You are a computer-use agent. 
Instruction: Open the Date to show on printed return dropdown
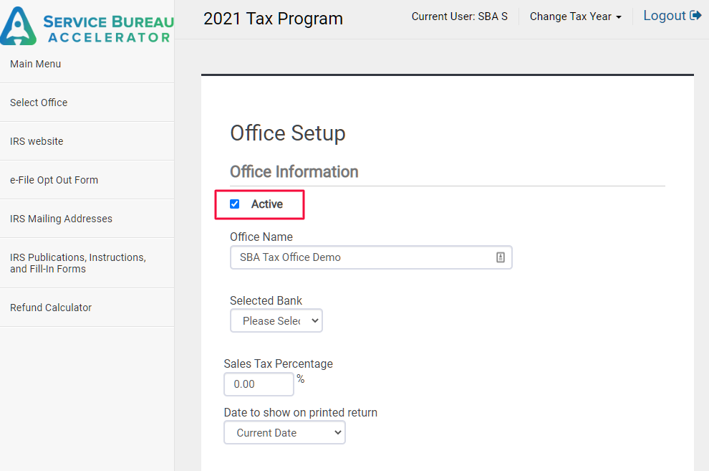[x=284, y=433]
